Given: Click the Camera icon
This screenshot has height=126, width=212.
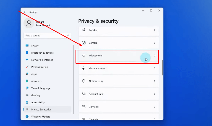Looking at the screenshot, I should coord(84,43).
